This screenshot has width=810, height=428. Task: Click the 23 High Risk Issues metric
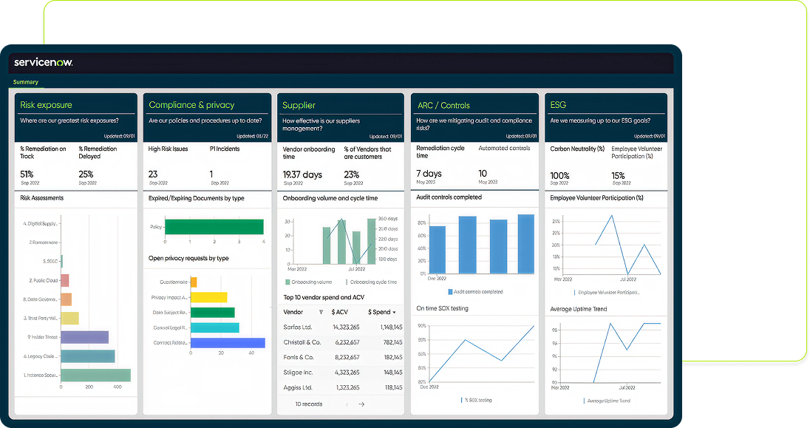coord(154,174)
